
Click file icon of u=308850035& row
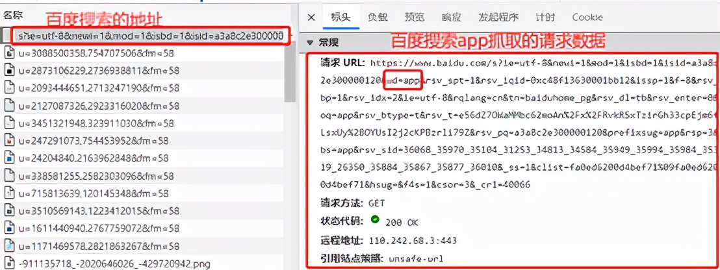(x=9, y=53)
